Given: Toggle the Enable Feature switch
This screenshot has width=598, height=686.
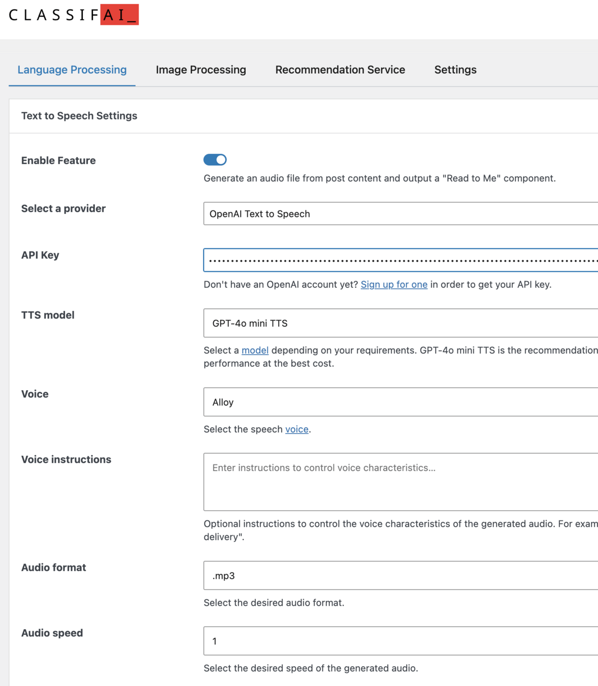Looking at the screenshot, I should coord(215,160).
